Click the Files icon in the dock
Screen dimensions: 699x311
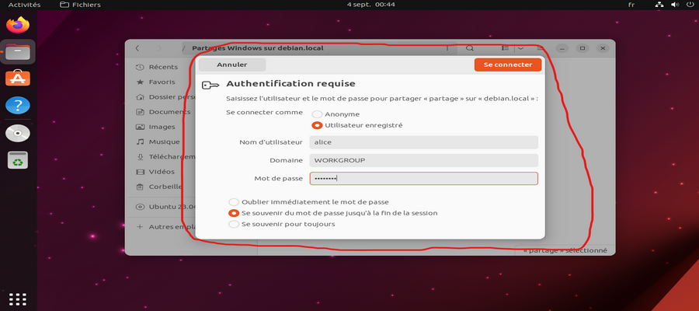(x=17, y=52)
